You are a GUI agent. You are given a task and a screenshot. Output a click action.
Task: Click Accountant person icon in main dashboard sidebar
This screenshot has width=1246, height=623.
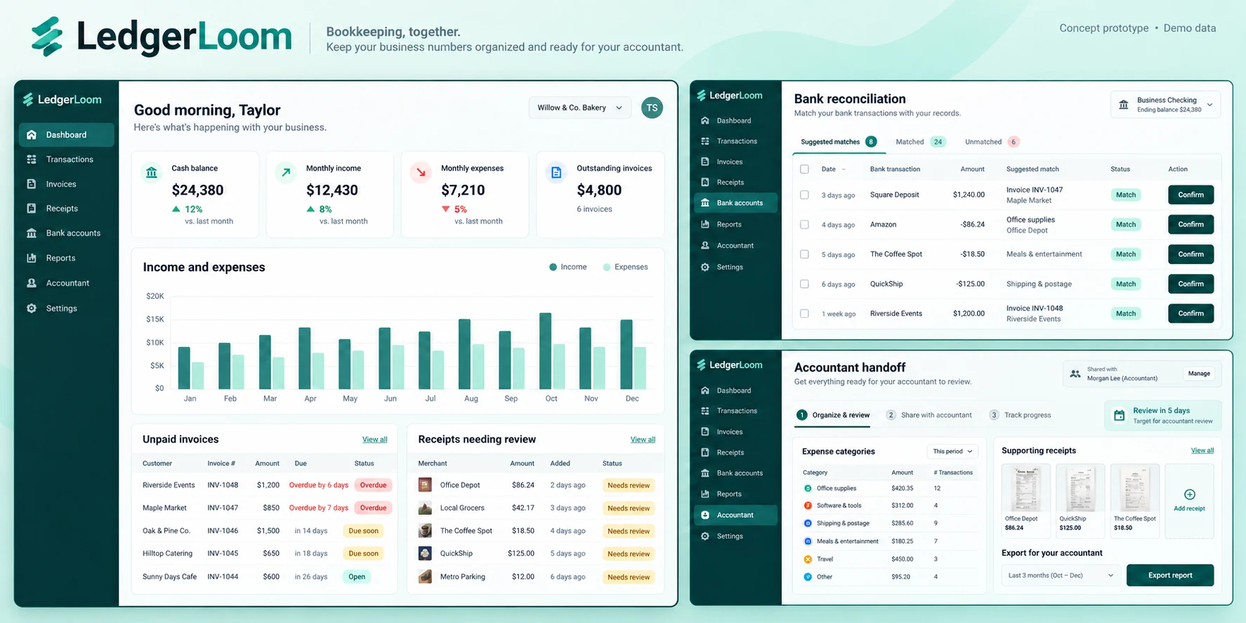(32, 283)
